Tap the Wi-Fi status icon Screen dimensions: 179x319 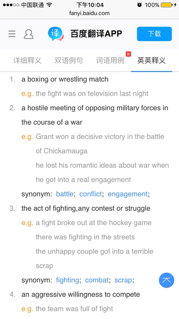coord(50,5)
